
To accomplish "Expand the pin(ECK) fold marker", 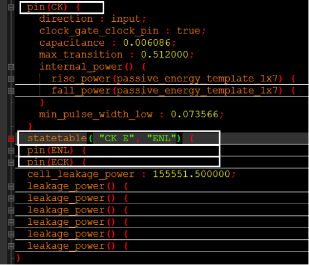I will pos(11,163).
